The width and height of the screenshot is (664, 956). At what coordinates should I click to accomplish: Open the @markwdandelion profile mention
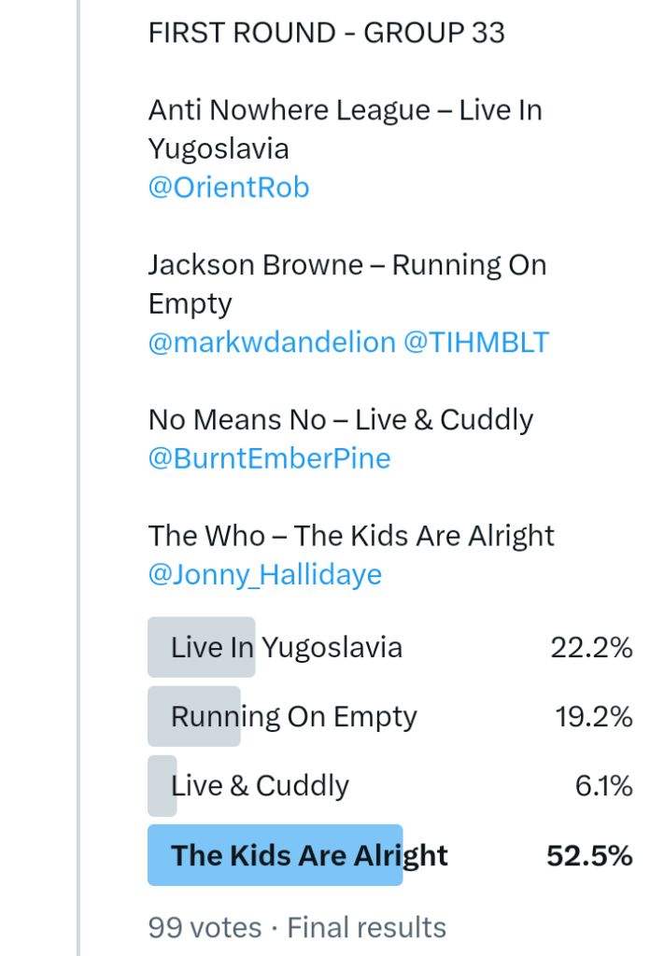pos(272,343)
